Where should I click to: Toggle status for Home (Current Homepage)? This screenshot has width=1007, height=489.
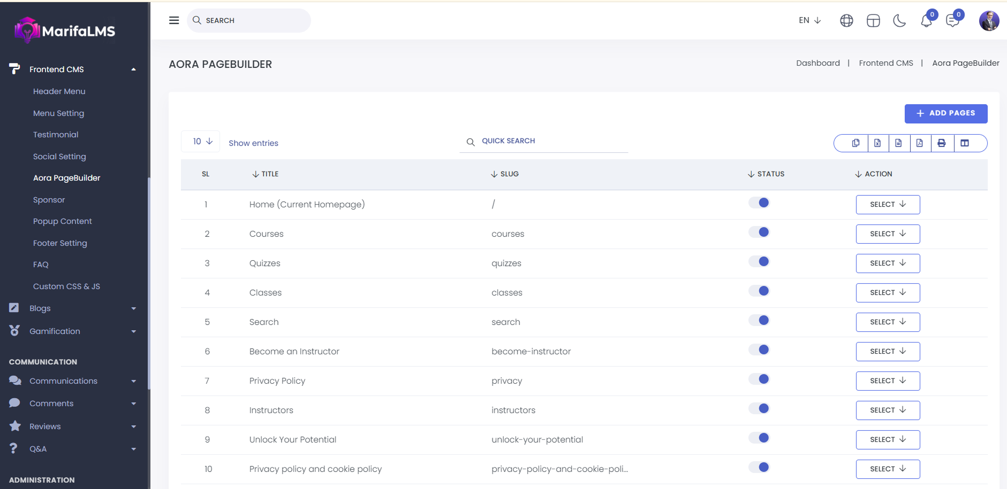coord(759,203)
